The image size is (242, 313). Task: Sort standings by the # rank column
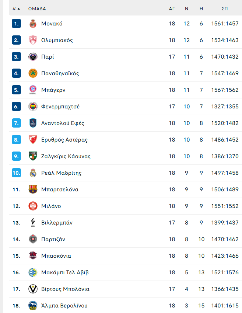[x=16, y=8]
